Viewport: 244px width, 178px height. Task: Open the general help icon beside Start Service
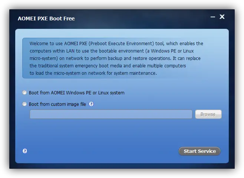25,151
